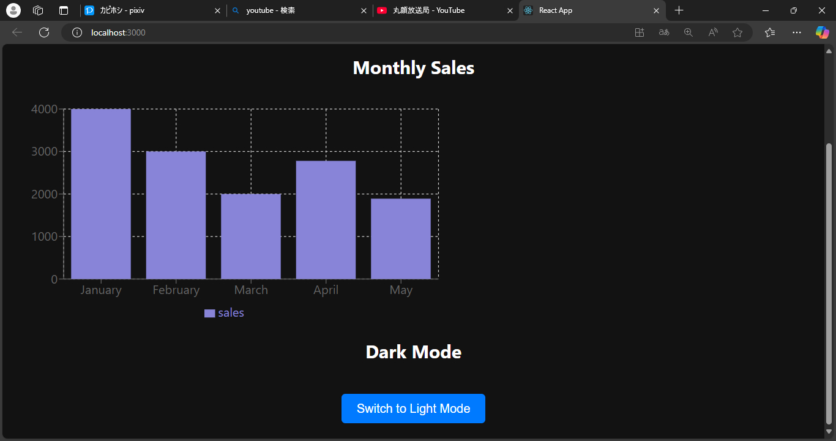Viewport: 836px width, 441px height.
Task: Open the Settings and more menu
Action: click(797, 32)
